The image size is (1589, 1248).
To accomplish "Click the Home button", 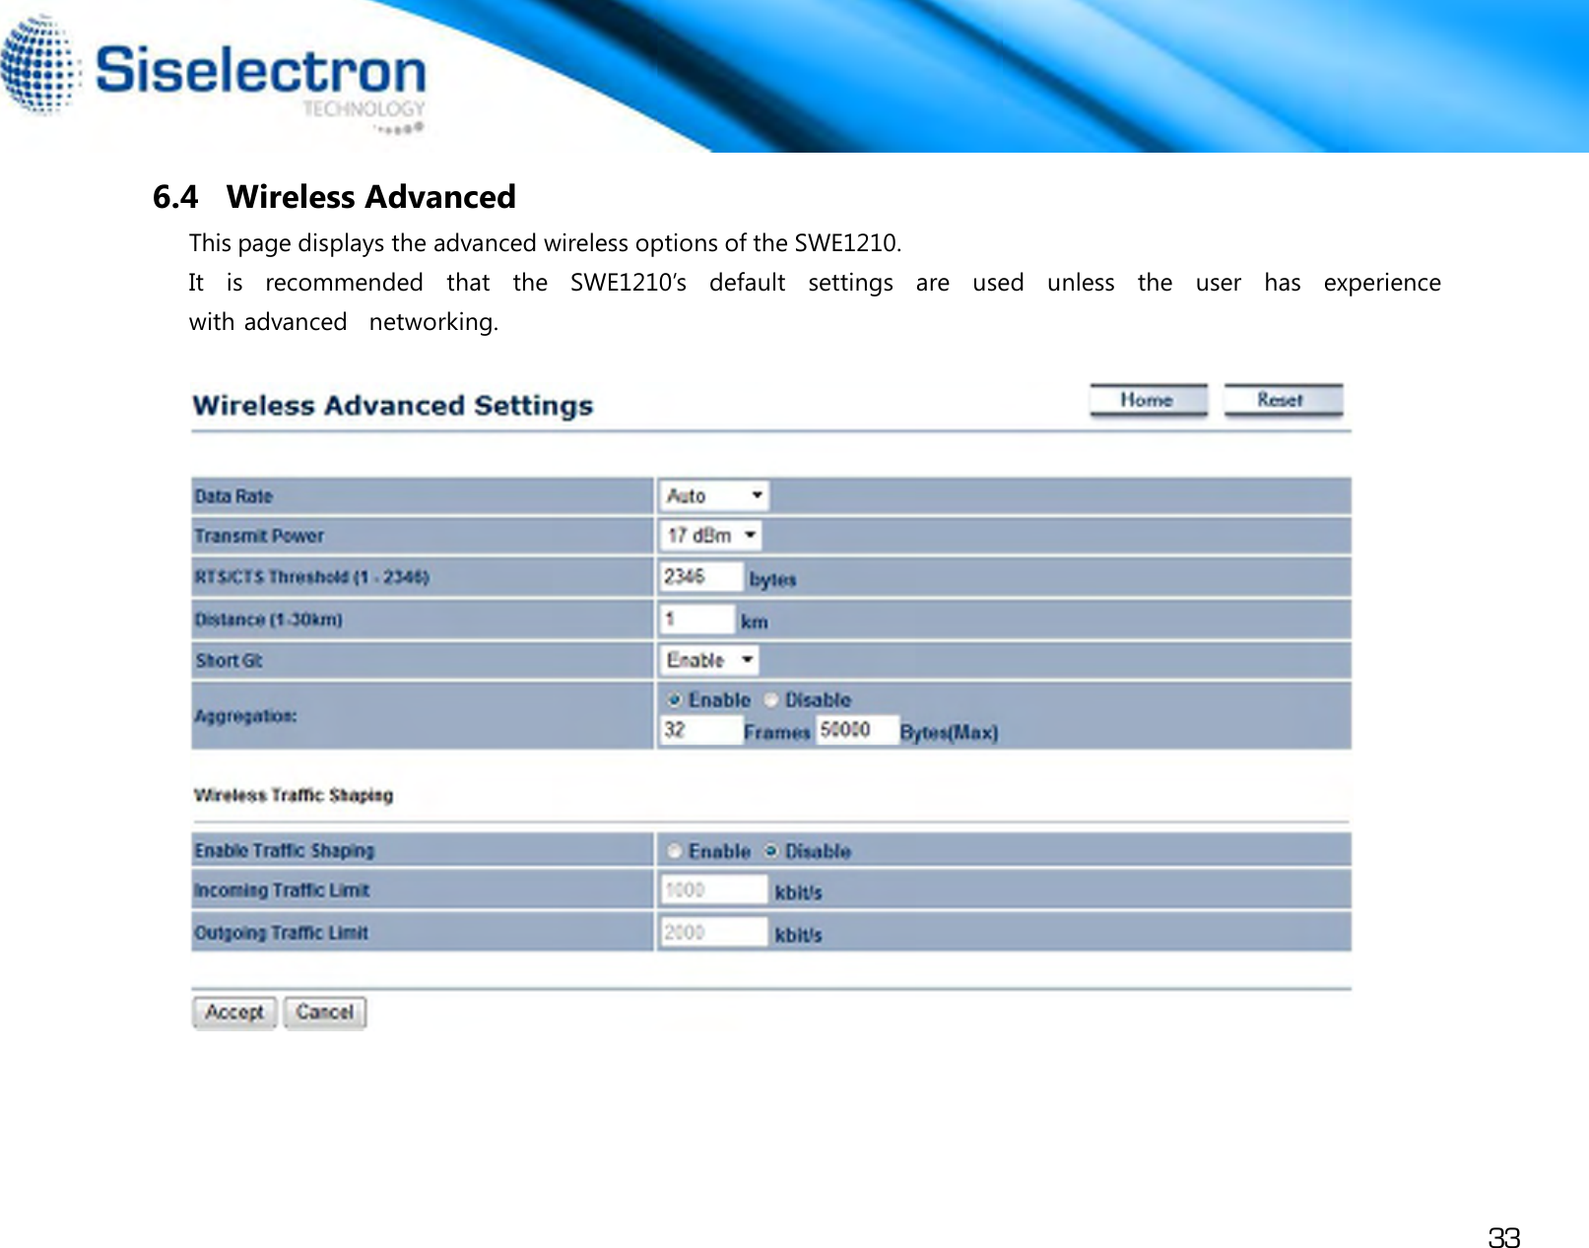I will (1148, 401).
